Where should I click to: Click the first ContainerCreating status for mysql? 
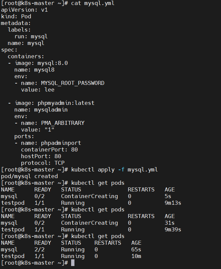[89, 196]
